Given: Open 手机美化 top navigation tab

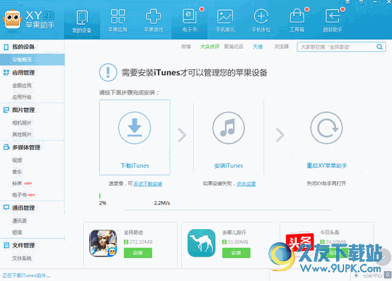Looking at the screenshot, I should pos(225,21).
